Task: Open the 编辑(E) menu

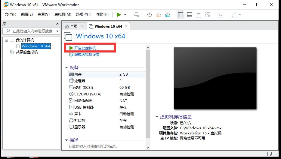Action: click(x=27, y=14)
